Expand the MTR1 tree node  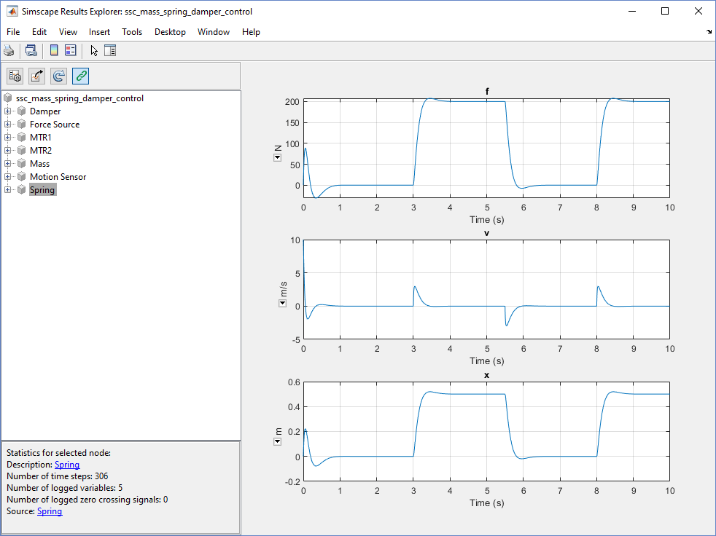(8, 138)
